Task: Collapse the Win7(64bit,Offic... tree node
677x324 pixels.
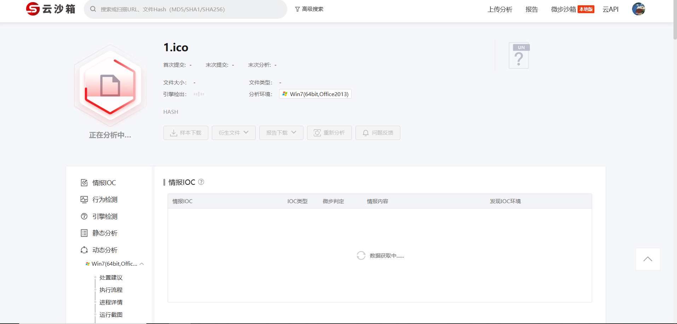Action: (x=142, y=264)
